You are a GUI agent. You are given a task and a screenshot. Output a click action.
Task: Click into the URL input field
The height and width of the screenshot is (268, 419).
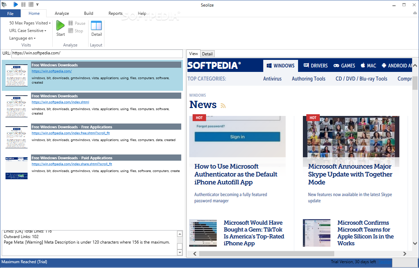tap(97, 53)
